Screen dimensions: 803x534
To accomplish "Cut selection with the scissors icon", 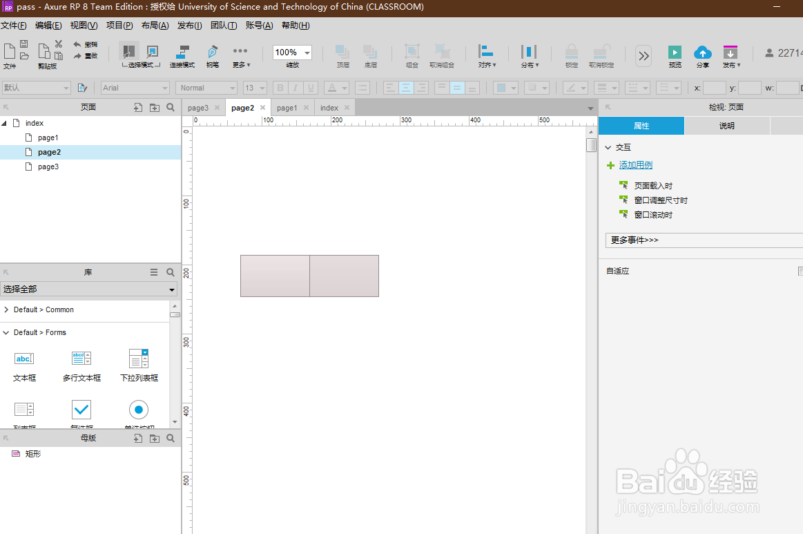I will (59, 44).
